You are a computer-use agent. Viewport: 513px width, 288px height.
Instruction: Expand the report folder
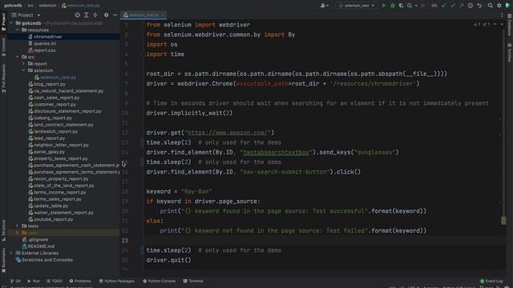[23, 64]
